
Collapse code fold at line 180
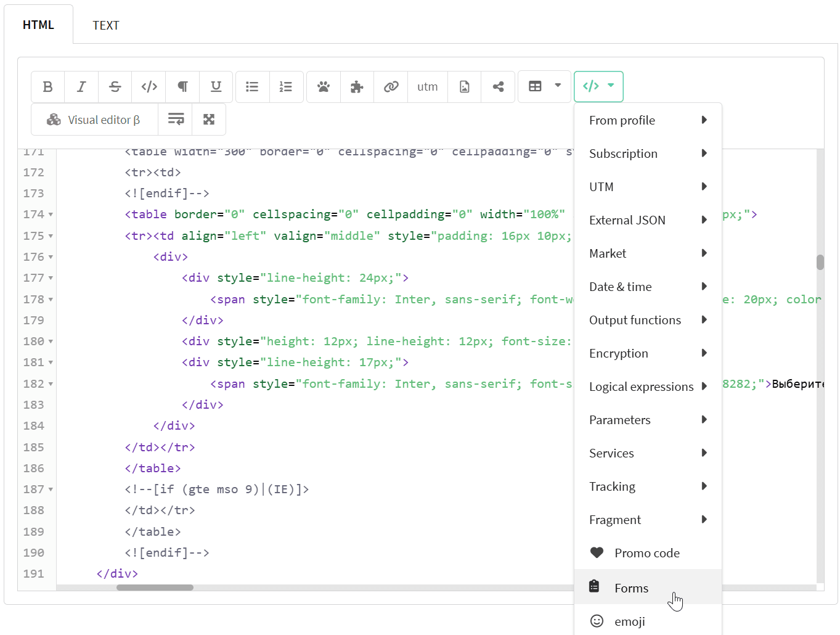coord(51,342)
